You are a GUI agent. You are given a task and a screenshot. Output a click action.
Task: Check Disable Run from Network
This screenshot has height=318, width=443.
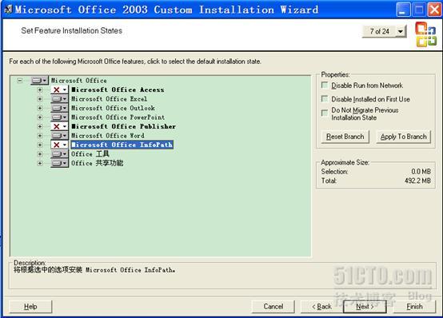pos(325,85)
